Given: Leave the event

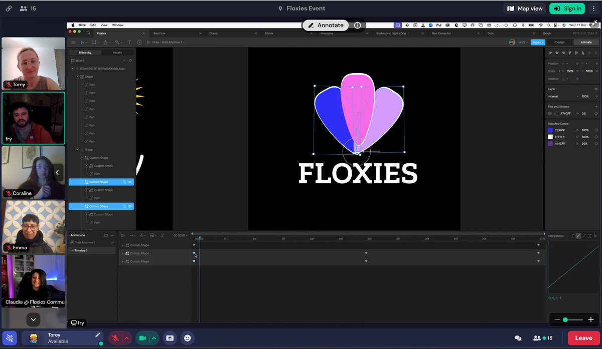Looking at the screenshot, I should click(x=583, y=338).
